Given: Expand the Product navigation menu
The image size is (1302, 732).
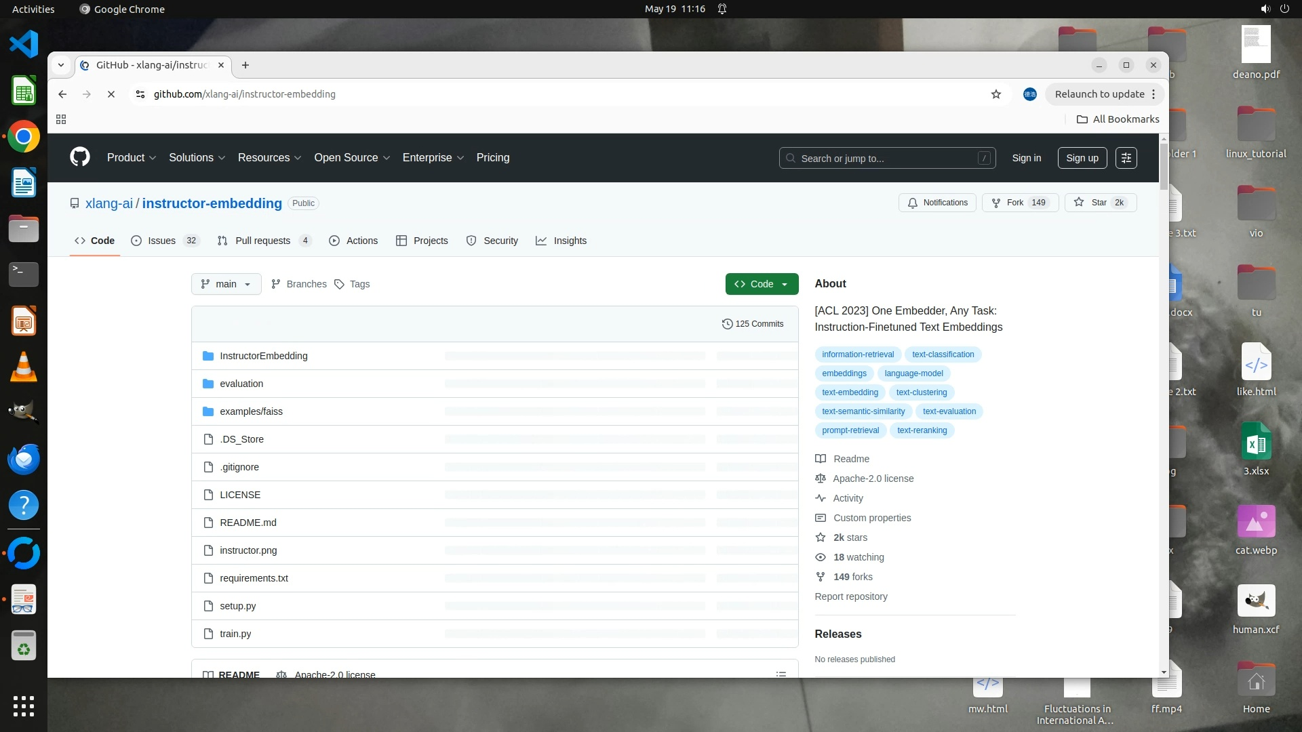Looking at the screenshot, I should point(132,157).
